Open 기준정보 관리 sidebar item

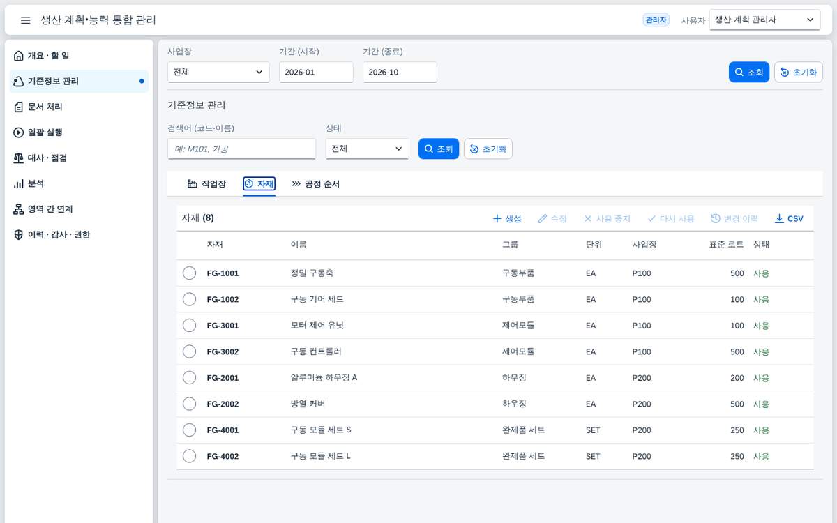(80, 82)
